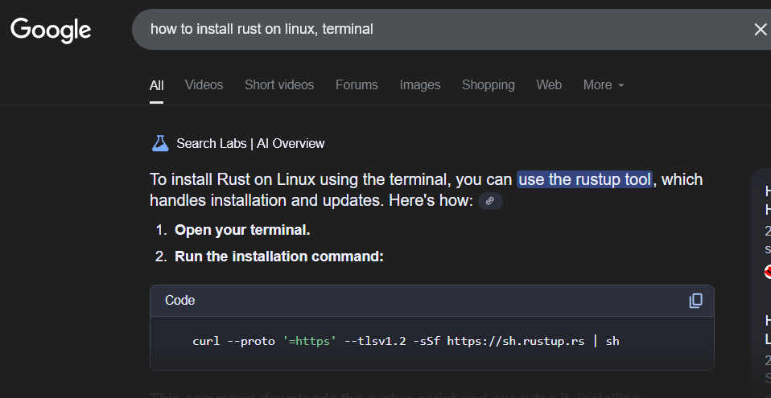
Task: Switch to the Videos tab
Action: pyautogui.click(x=204, y=84)
